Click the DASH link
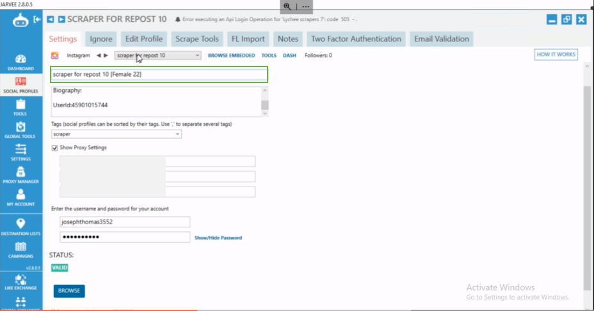Image resolution: width=594 pixels, height=311 pixels. (289, 56)
